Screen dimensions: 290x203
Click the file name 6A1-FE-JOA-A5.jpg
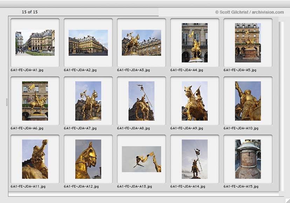click(x=240, y=70)
